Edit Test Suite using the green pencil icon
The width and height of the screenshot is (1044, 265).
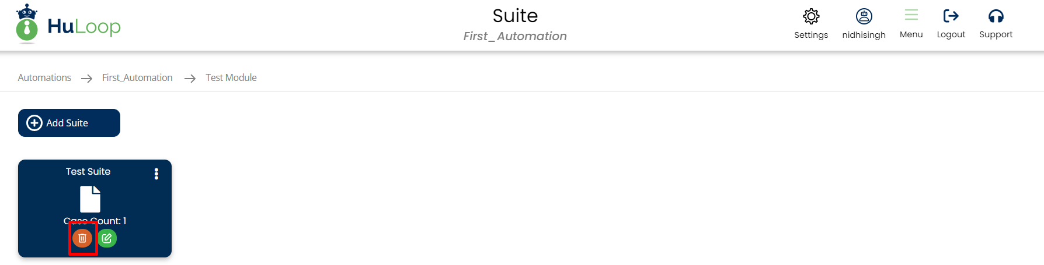(107, 238)
